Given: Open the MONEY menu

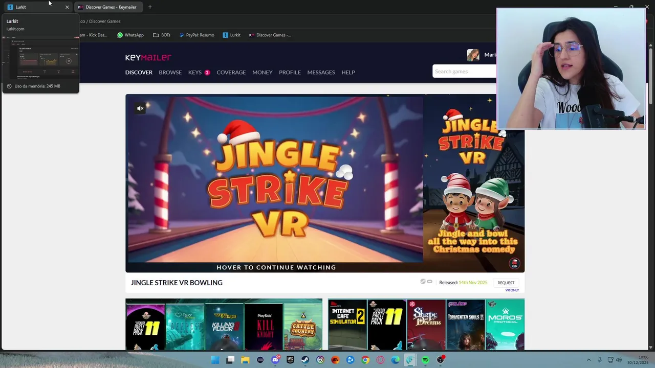Looking at the screenshot, I should pos(262,72).
